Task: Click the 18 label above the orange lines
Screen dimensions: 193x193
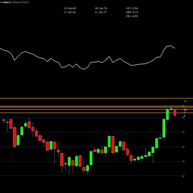Action: point(185,102)
